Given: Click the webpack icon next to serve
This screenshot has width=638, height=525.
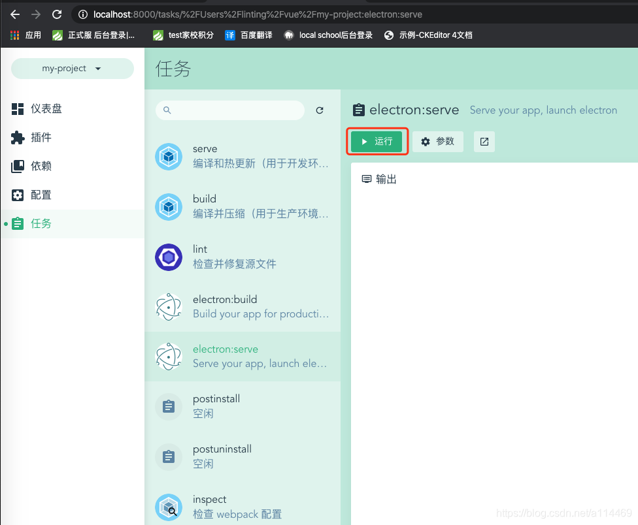Looking at the screenshot, I should tap(169, 157).
